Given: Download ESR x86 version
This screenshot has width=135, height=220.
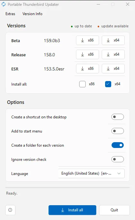Looking at the screenshot, I should point(87,69).
